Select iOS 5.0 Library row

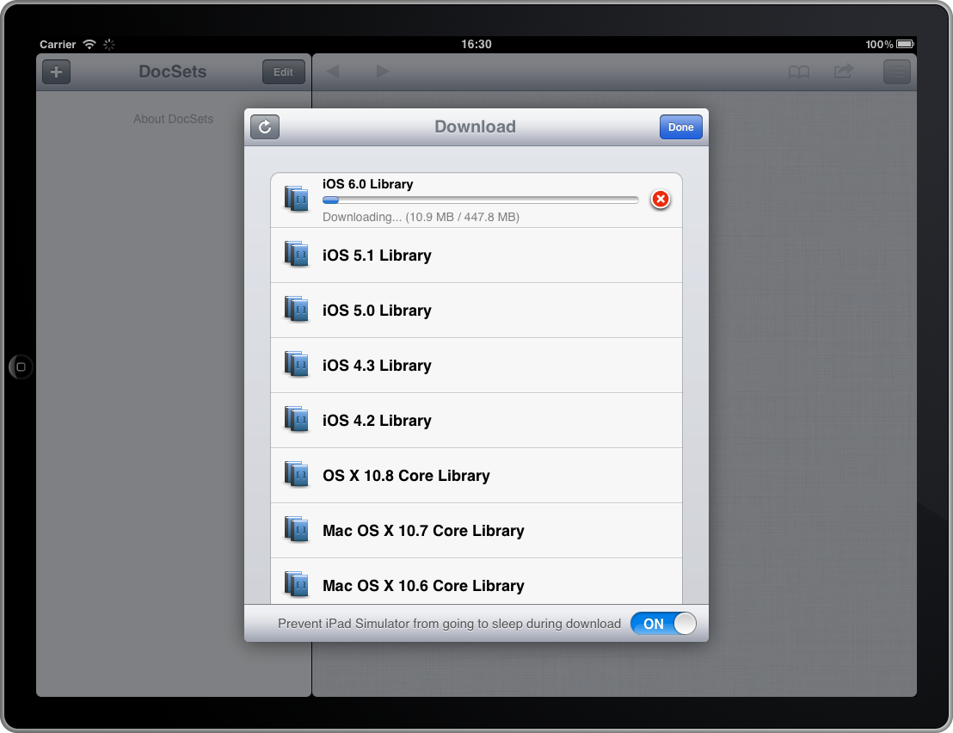click(x=476, y=311)
